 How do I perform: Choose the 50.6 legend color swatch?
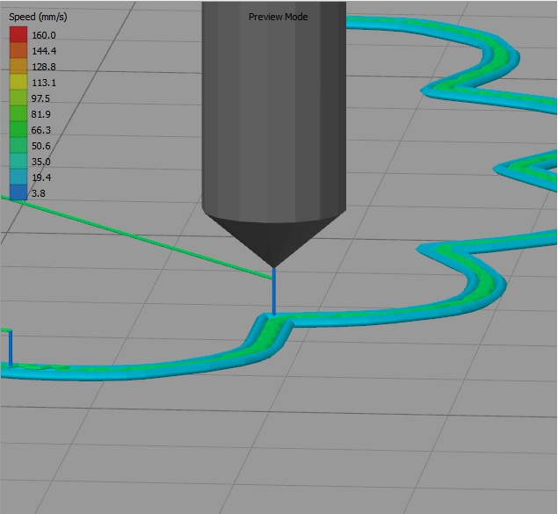tap(18, 146)
